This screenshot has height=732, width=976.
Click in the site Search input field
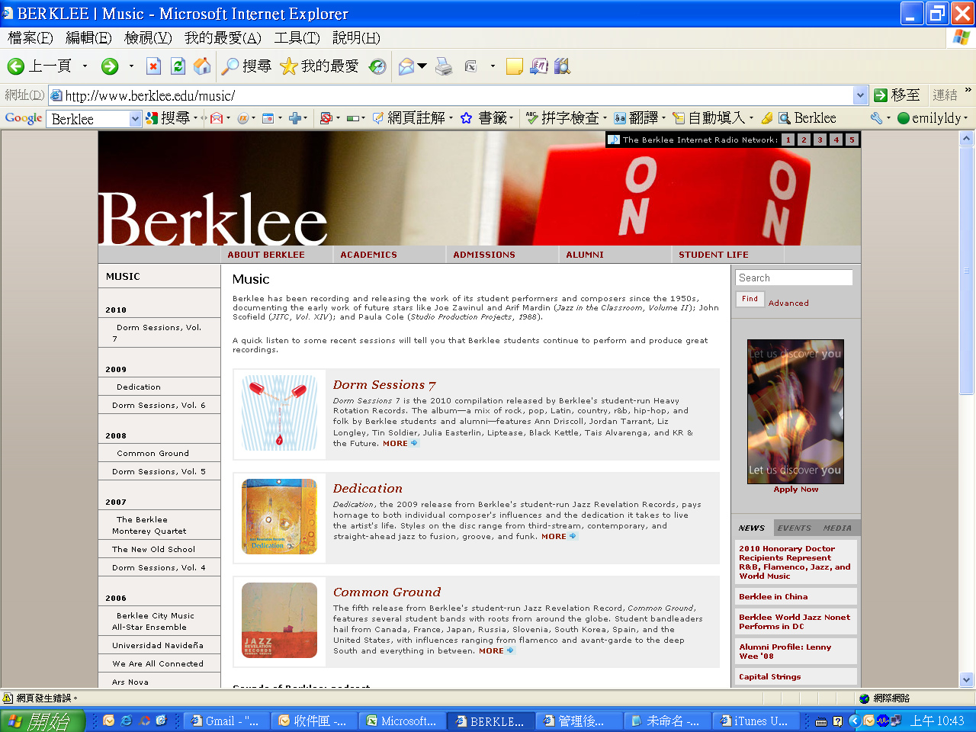pyautogui.click(x=794, y=278)
